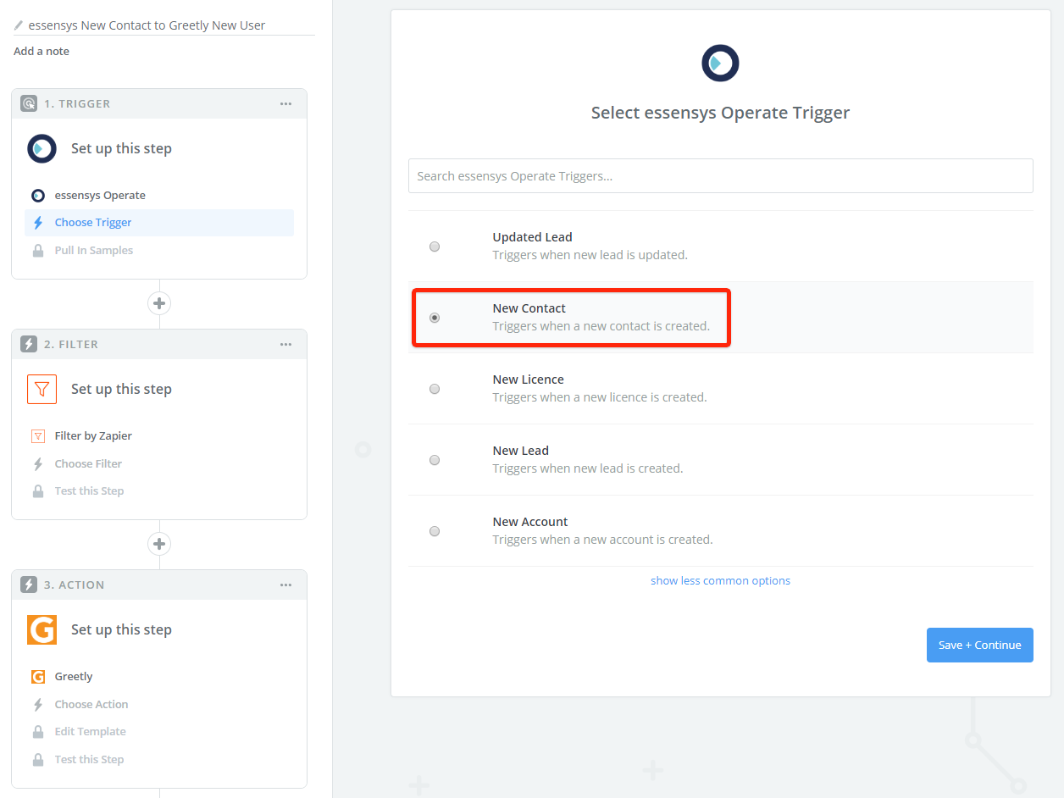Image resolution: width=1064 pixels, height=798 pixels.
Task: Click the large essensys logo in step 1
Action: tap(42, 148)
